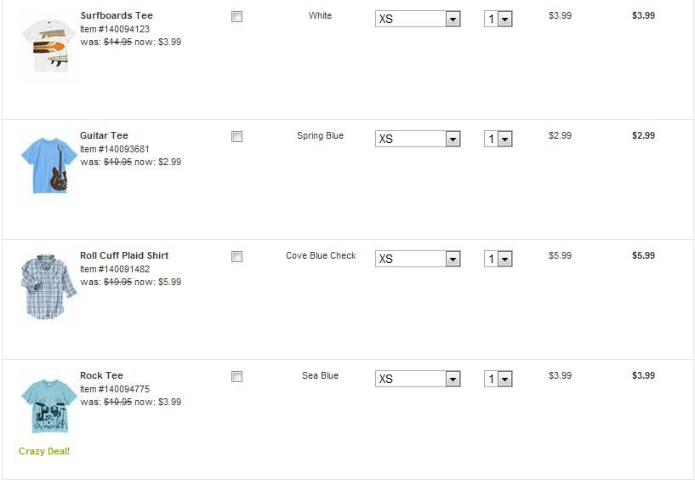Open the Surfboards Tee size dropdown

[x=417, y=19]
